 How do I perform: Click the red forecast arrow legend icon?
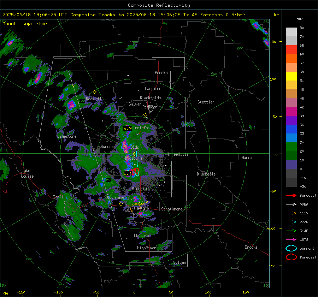pyautogui.click(x=291, y=195)
